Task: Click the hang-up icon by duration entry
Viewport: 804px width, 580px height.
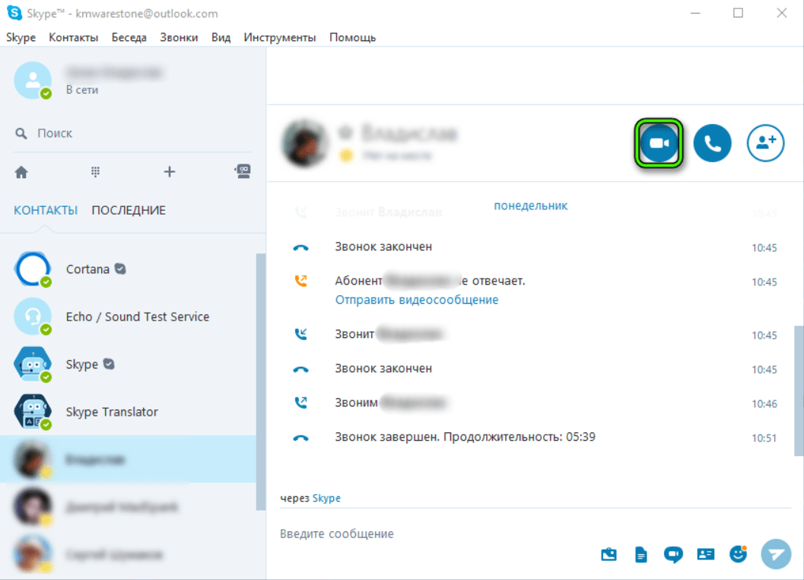Action: coord(301,438)
